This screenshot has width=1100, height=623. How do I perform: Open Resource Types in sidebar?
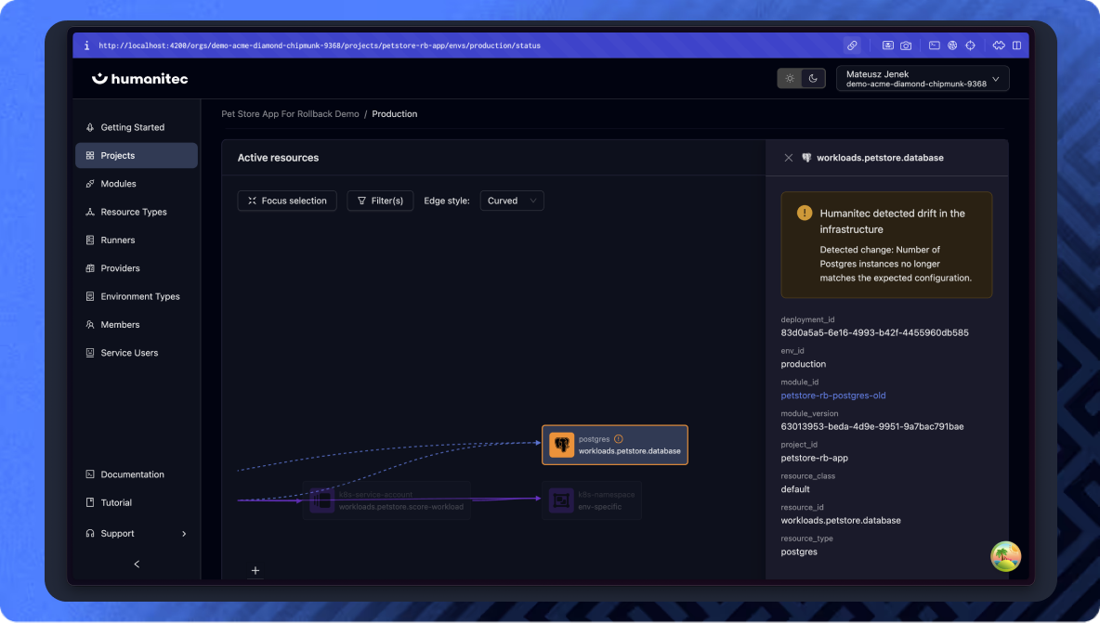point(136,212)
